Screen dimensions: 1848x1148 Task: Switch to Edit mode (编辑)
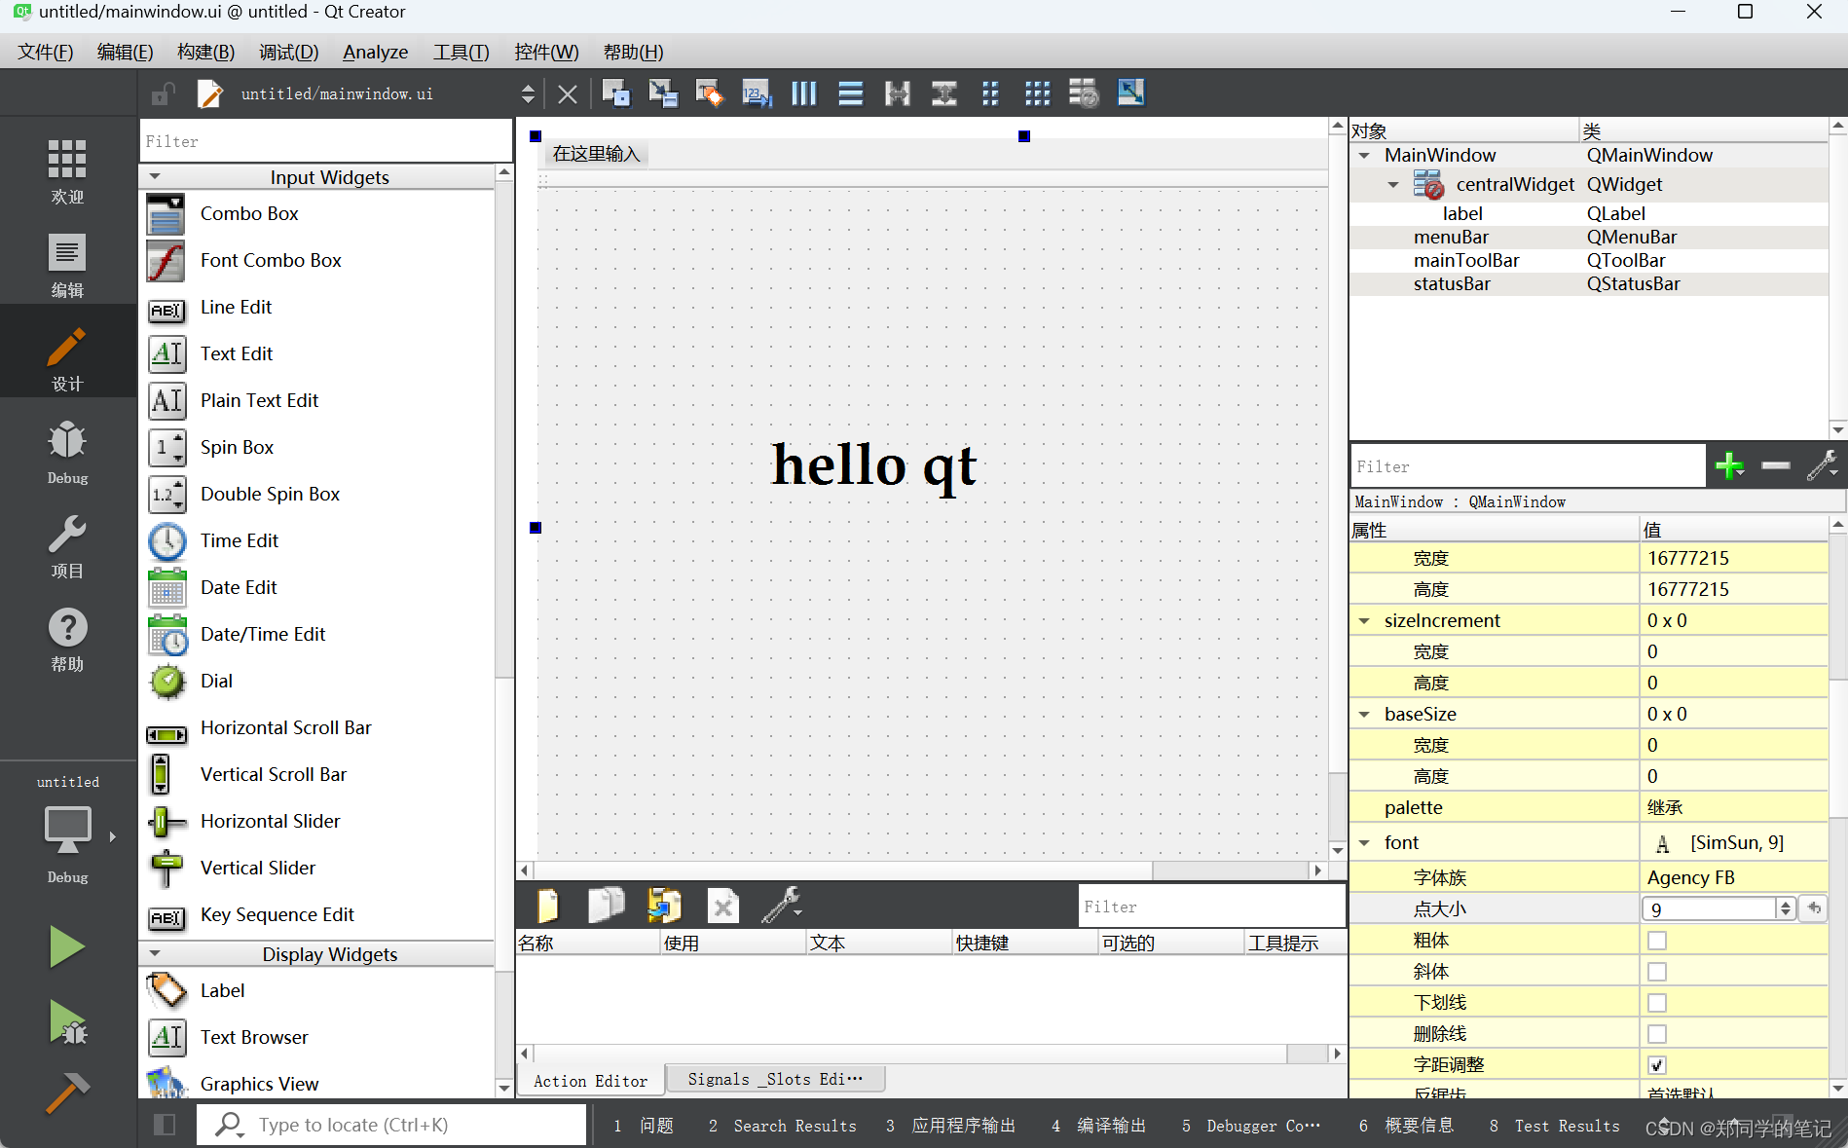coord(67,265)
